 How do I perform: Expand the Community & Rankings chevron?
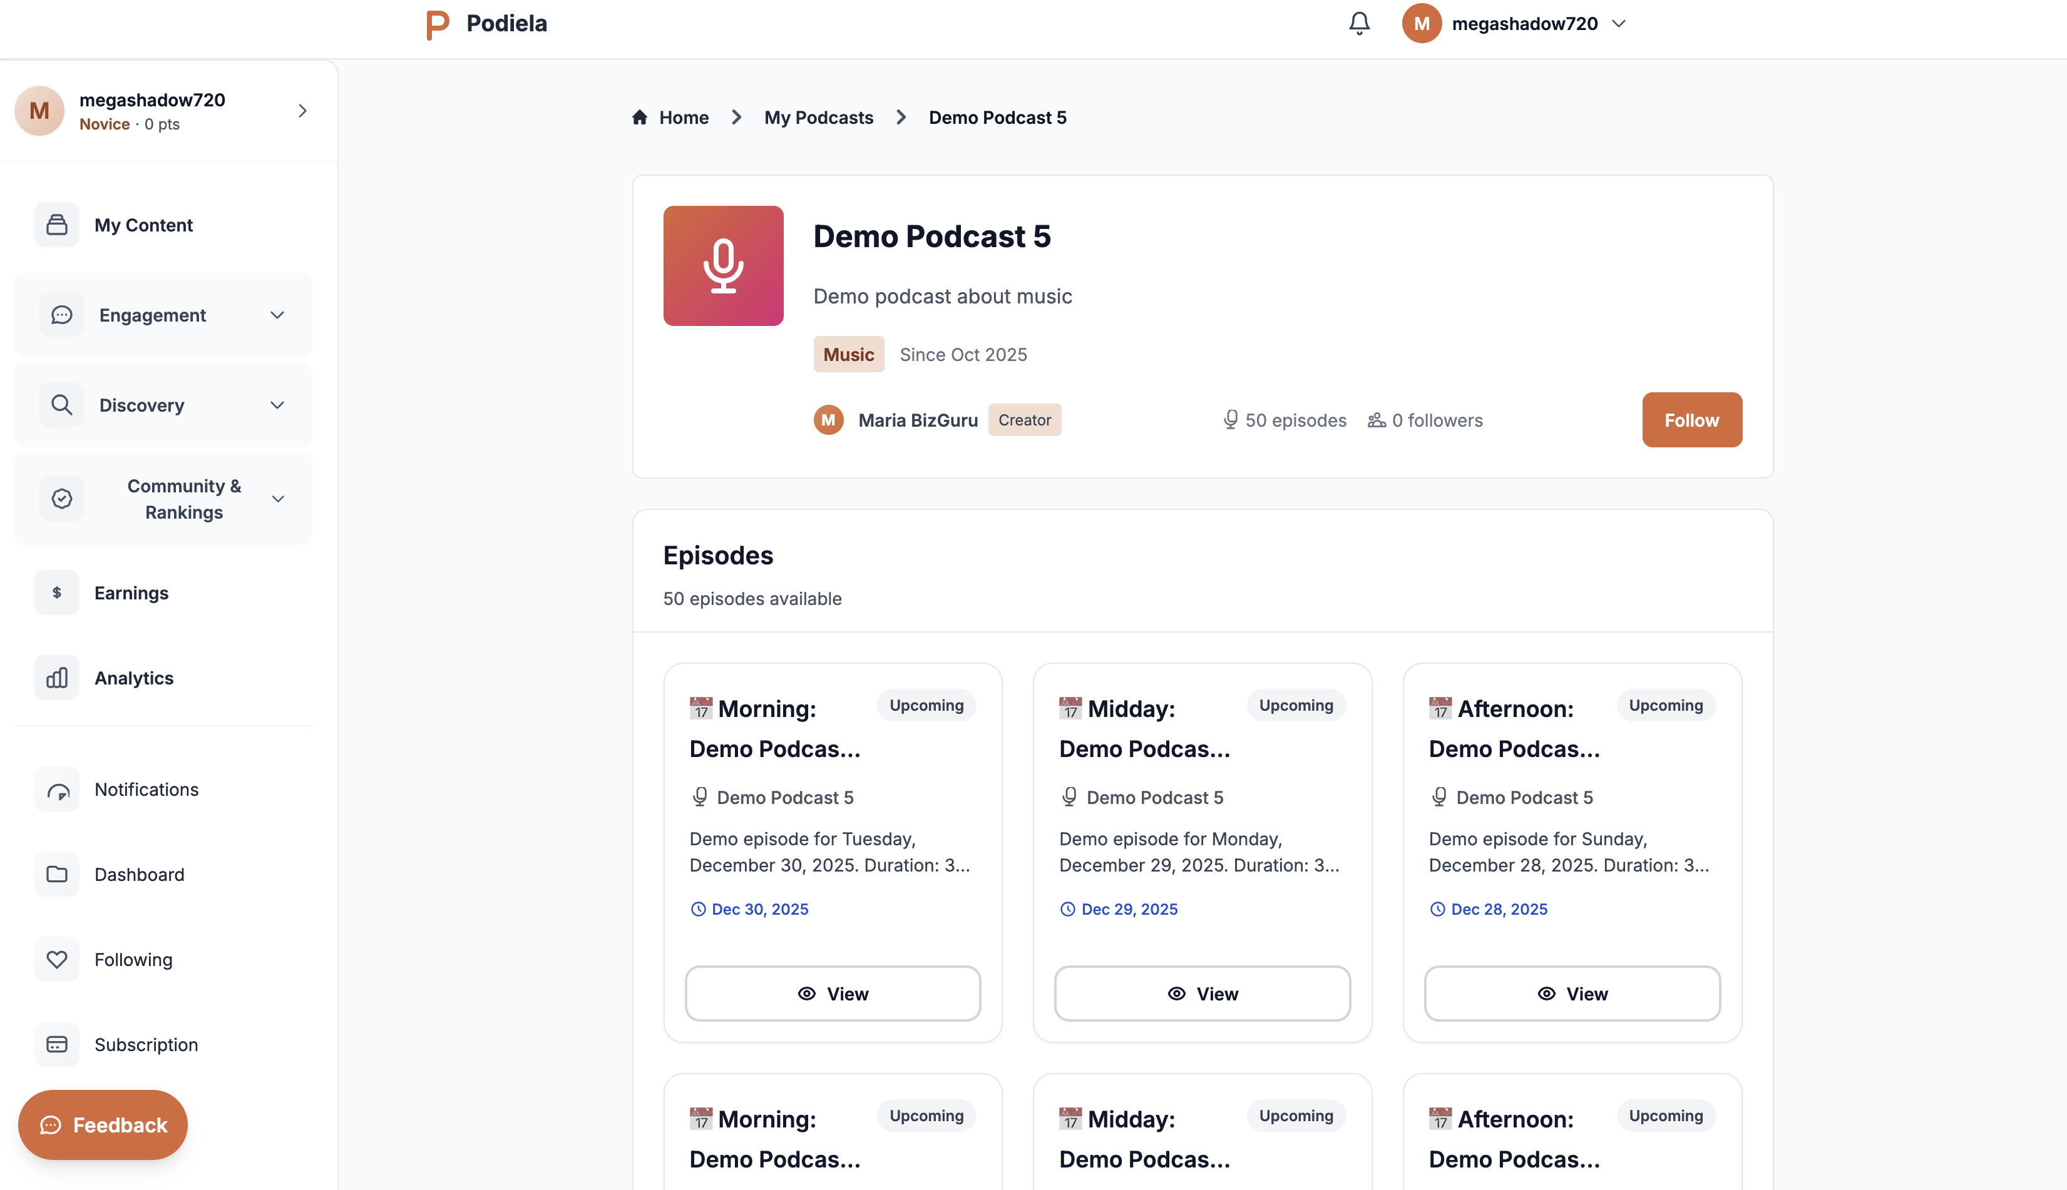tap(278, 499)
